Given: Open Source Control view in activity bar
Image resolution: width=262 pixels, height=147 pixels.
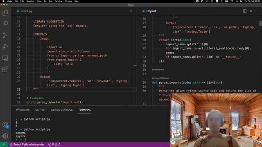Looking at the screenshot, I should [x=5, y=35].
